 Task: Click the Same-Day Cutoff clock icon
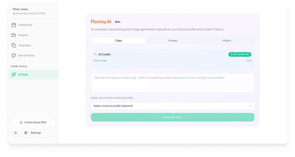coord(14,14)
